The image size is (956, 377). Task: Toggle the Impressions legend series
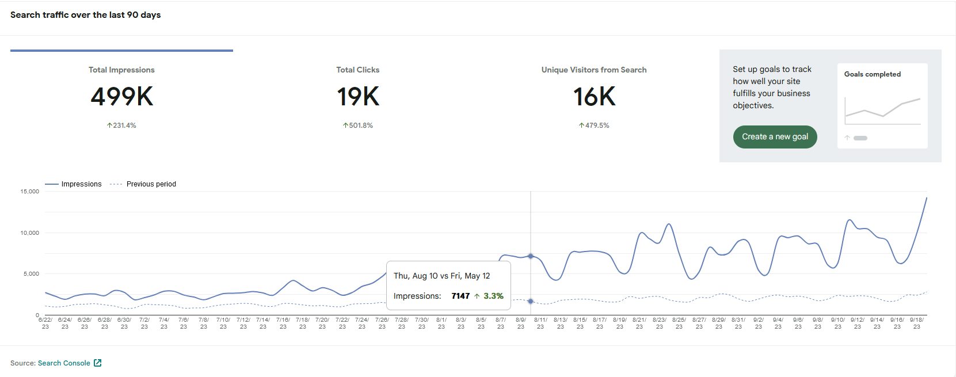tap(73, 184)
